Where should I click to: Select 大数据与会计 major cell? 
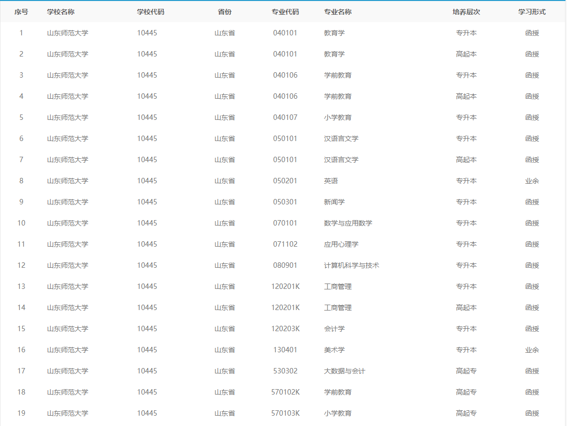click(x=345, y=371)
